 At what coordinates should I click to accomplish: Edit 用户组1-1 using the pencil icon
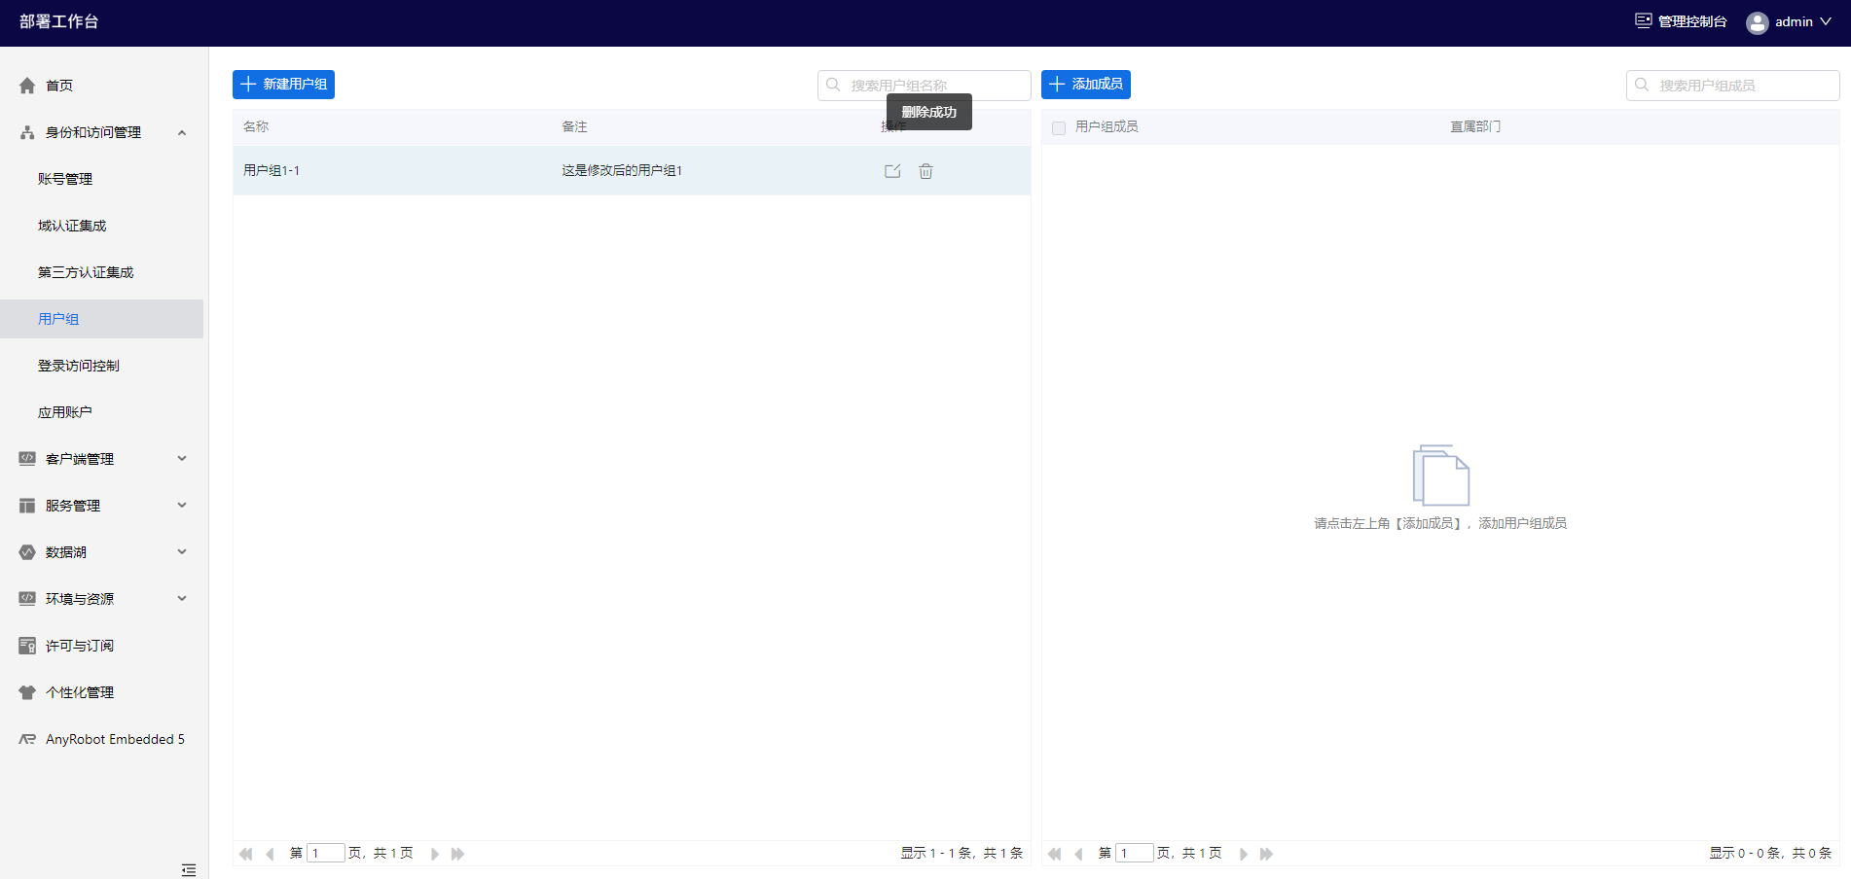[892, 171]
